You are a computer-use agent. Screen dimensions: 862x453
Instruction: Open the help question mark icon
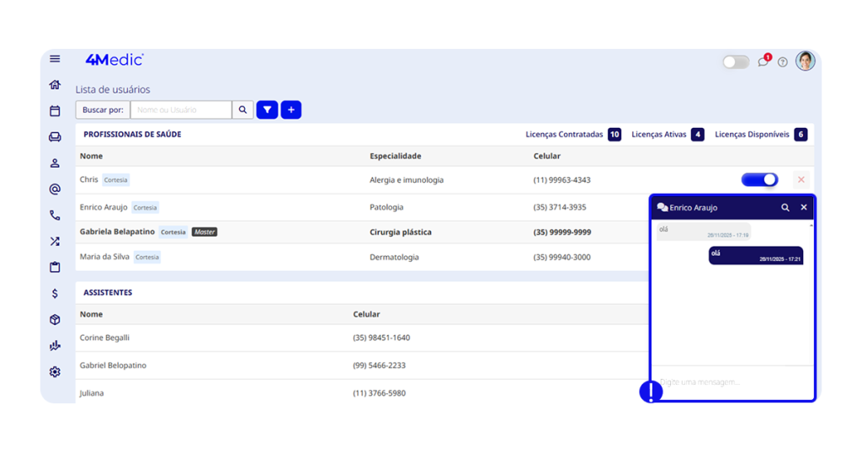[x=783, y=62]
